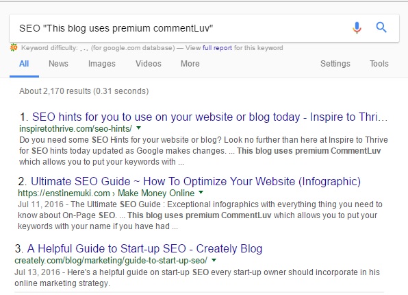Open the Videos results tab
The image size is (408, 295).
(x=149, y=64)
